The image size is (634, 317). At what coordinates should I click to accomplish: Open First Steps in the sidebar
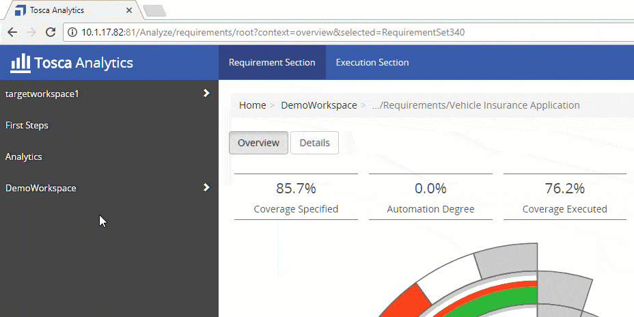pos(27,125)
